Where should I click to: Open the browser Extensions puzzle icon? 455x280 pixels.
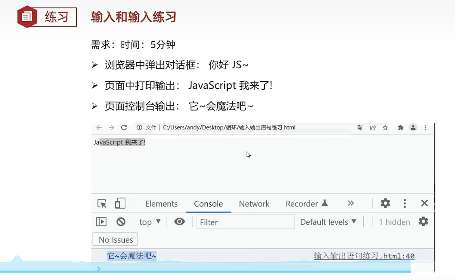400,128
